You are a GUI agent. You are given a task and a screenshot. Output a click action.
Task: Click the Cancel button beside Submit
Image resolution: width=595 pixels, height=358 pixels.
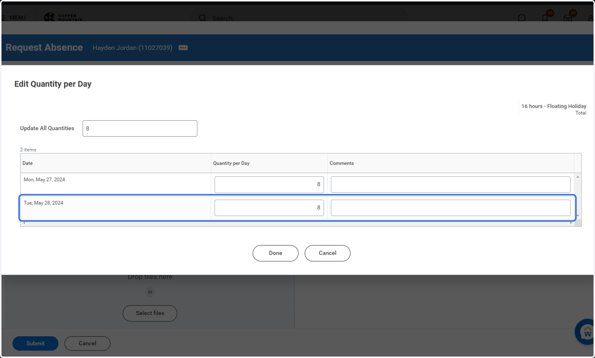87,343
